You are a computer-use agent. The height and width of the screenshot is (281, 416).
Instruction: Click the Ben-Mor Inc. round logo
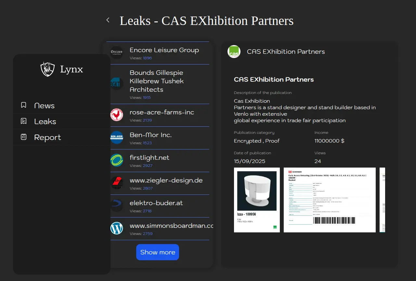(x=117, y=137)
